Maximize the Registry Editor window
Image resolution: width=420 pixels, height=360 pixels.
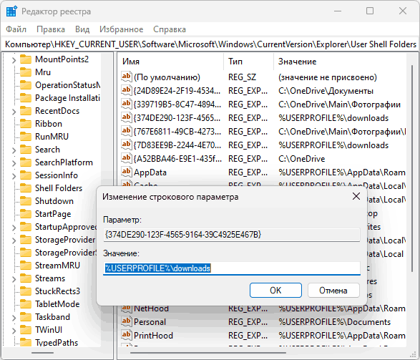tap(370, 11)
